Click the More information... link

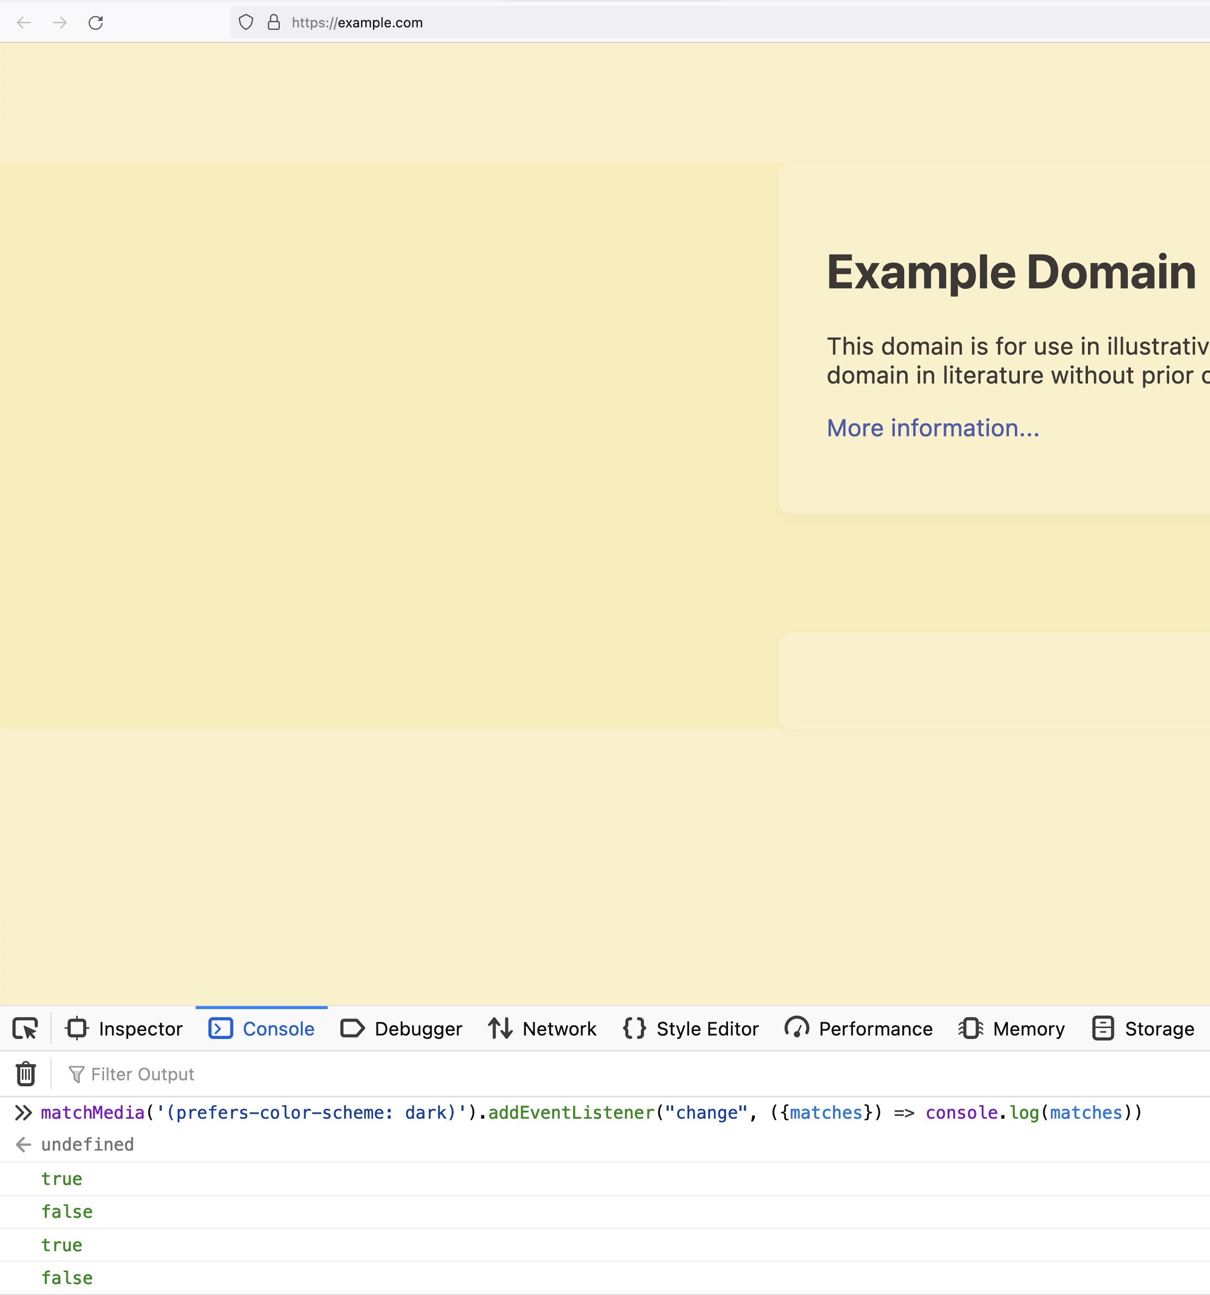933,428
